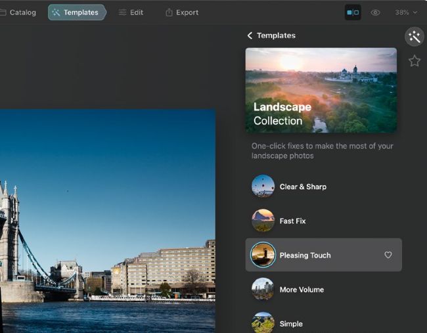The image size is (427, 333).
Task: Click the magic wand templates icon
Action: pos(414,37)
